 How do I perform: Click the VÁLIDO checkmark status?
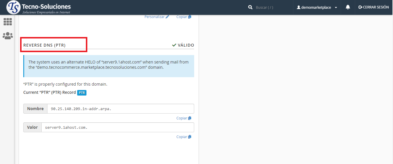[183, 45]
